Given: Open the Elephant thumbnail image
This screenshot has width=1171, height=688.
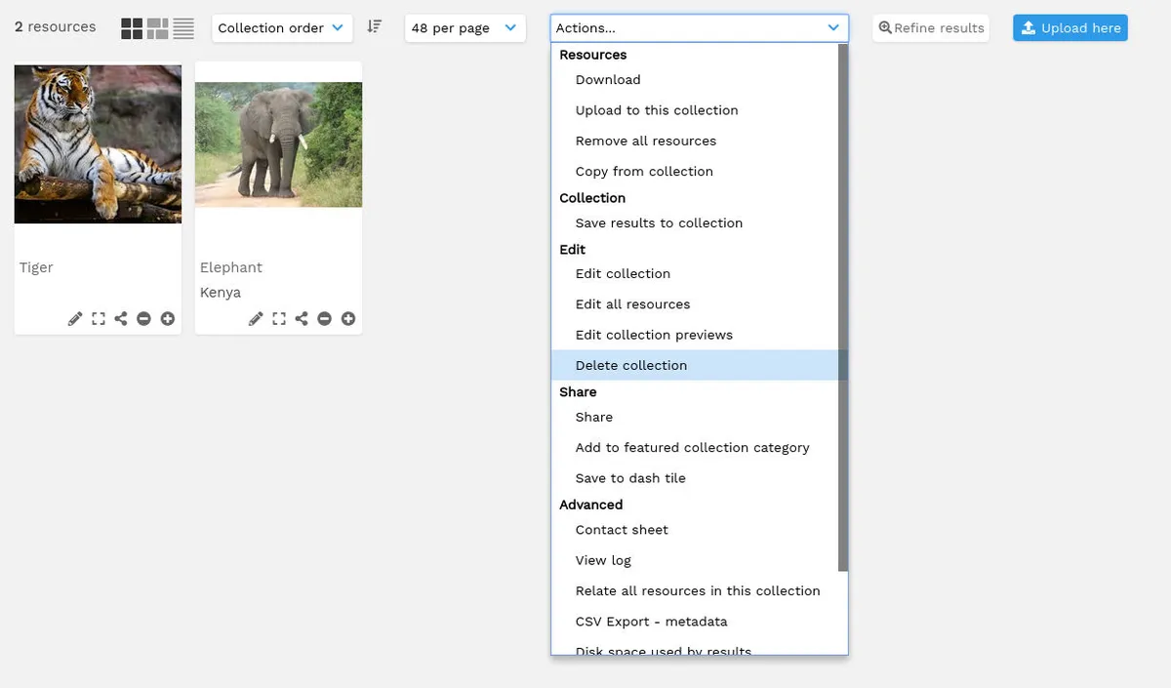Looking at the screenshot, I should [x=278, y=144].
